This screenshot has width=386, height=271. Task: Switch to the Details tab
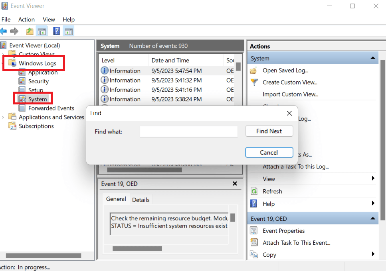141,199
